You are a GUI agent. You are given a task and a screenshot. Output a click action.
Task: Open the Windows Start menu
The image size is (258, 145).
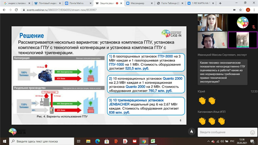pos(4,141)
